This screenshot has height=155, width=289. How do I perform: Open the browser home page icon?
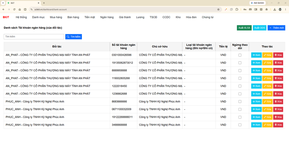click(20, 9)
